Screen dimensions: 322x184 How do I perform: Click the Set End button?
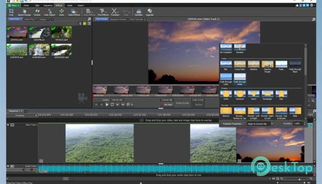click(197, 105)
